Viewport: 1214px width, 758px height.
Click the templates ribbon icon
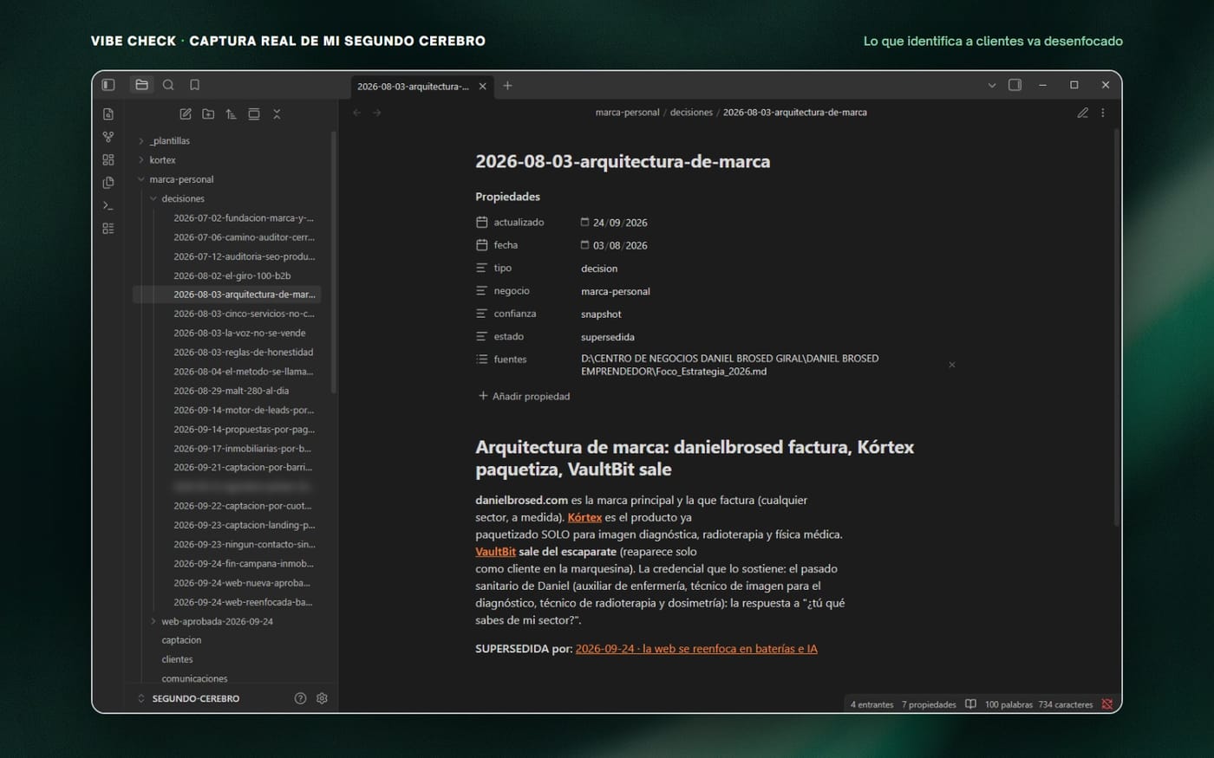click(x=108, y=183)
